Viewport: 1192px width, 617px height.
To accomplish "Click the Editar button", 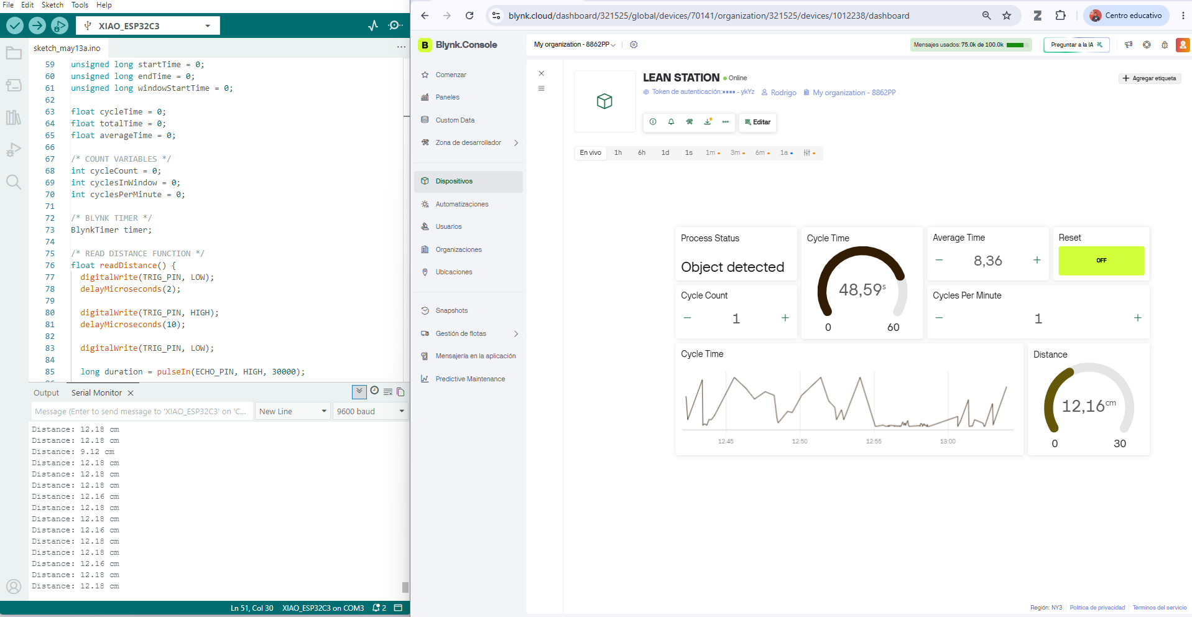I will (x=757, y=122).
